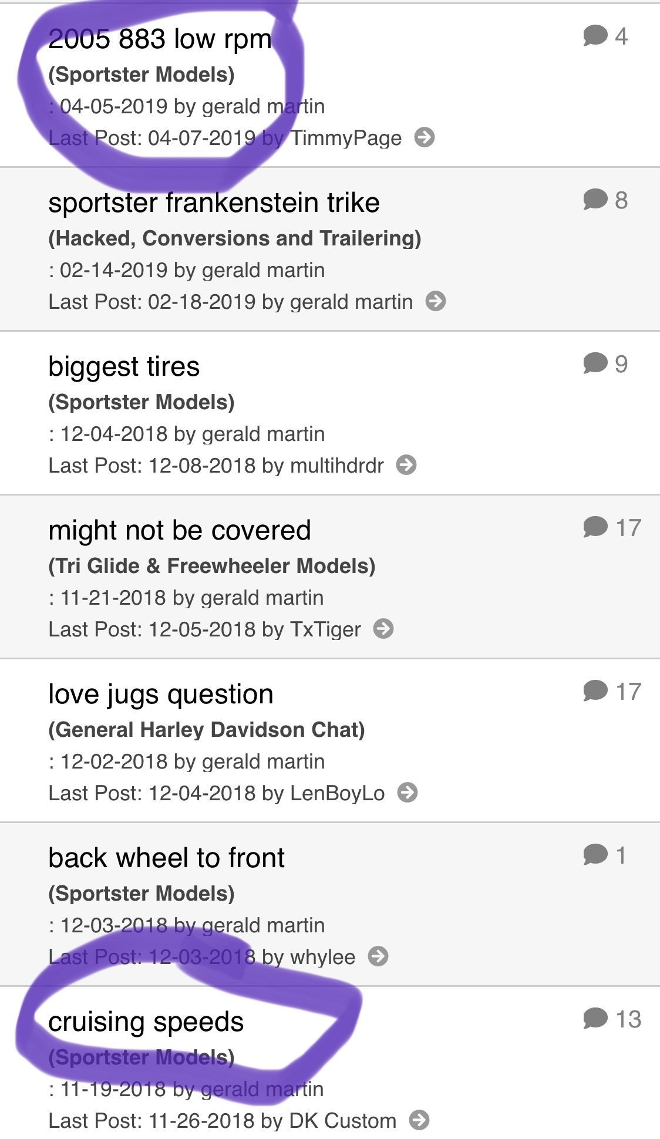Click arrow icon next to whylee

pos(378,956)
